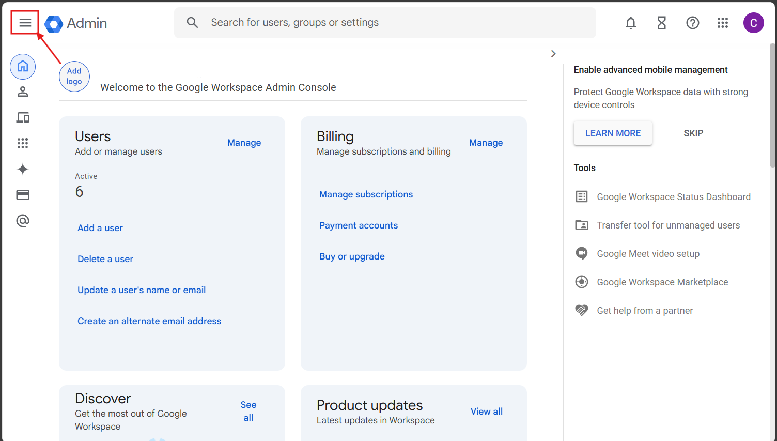Click the Delete a user link

[x=105, y=259]
